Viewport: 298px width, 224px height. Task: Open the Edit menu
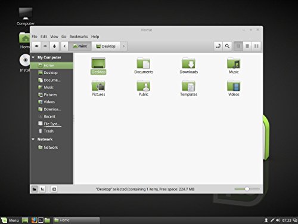[44, 36]
